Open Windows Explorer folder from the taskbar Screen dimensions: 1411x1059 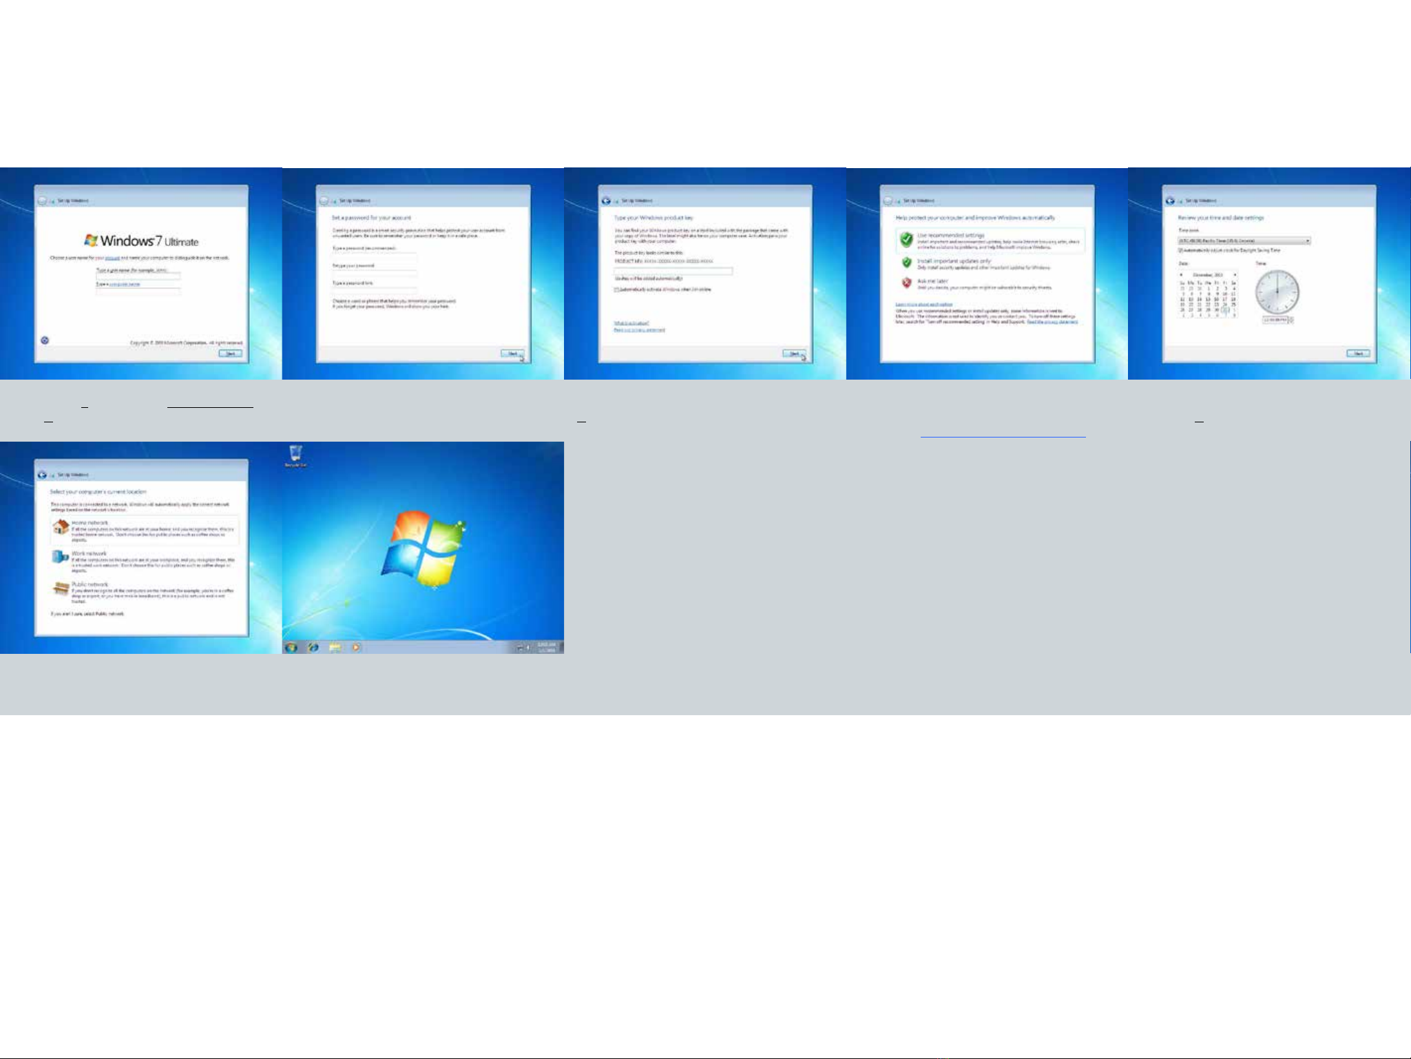pos(335,648)
